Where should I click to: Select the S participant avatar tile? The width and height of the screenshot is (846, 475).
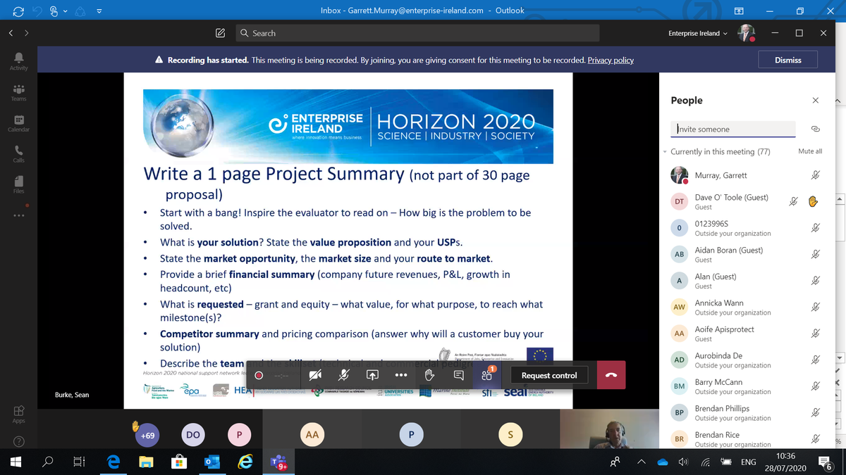click(x=510, y=436)
